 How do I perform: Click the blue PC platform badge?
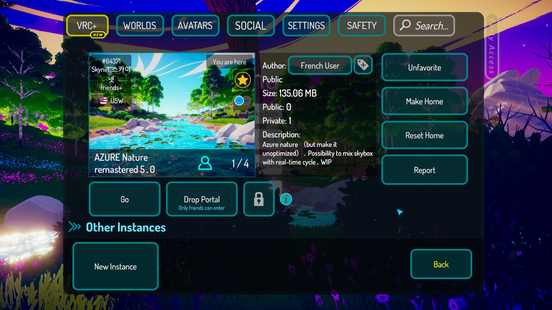[239, 100]
